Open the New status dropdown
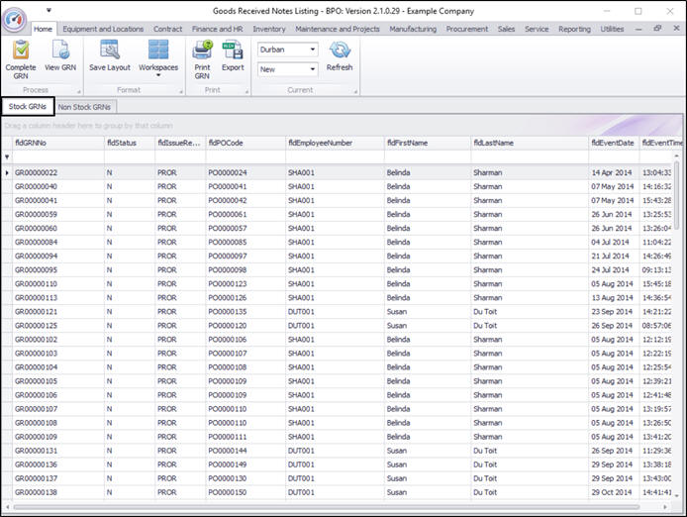The height and width of the screenshot is (517, 687). tap(312, 69)
